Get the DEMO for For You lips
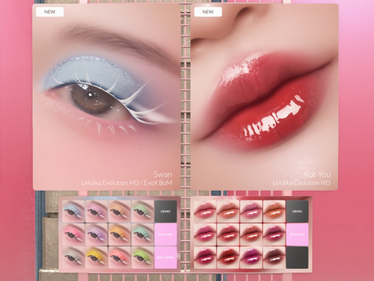 297,211
